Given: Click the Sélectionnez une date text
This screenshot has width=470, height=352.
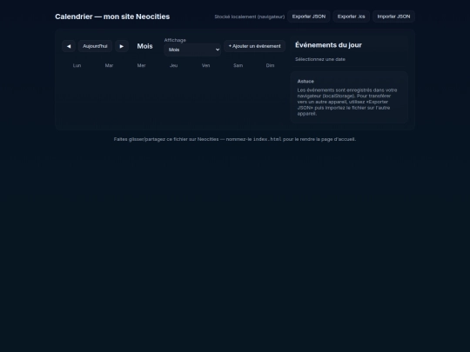Looking at the screenshot, I should point(320,59).
